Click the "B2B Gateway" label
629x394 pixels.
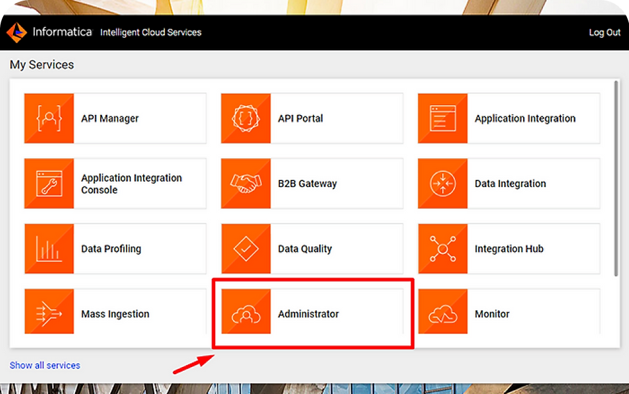307,184
